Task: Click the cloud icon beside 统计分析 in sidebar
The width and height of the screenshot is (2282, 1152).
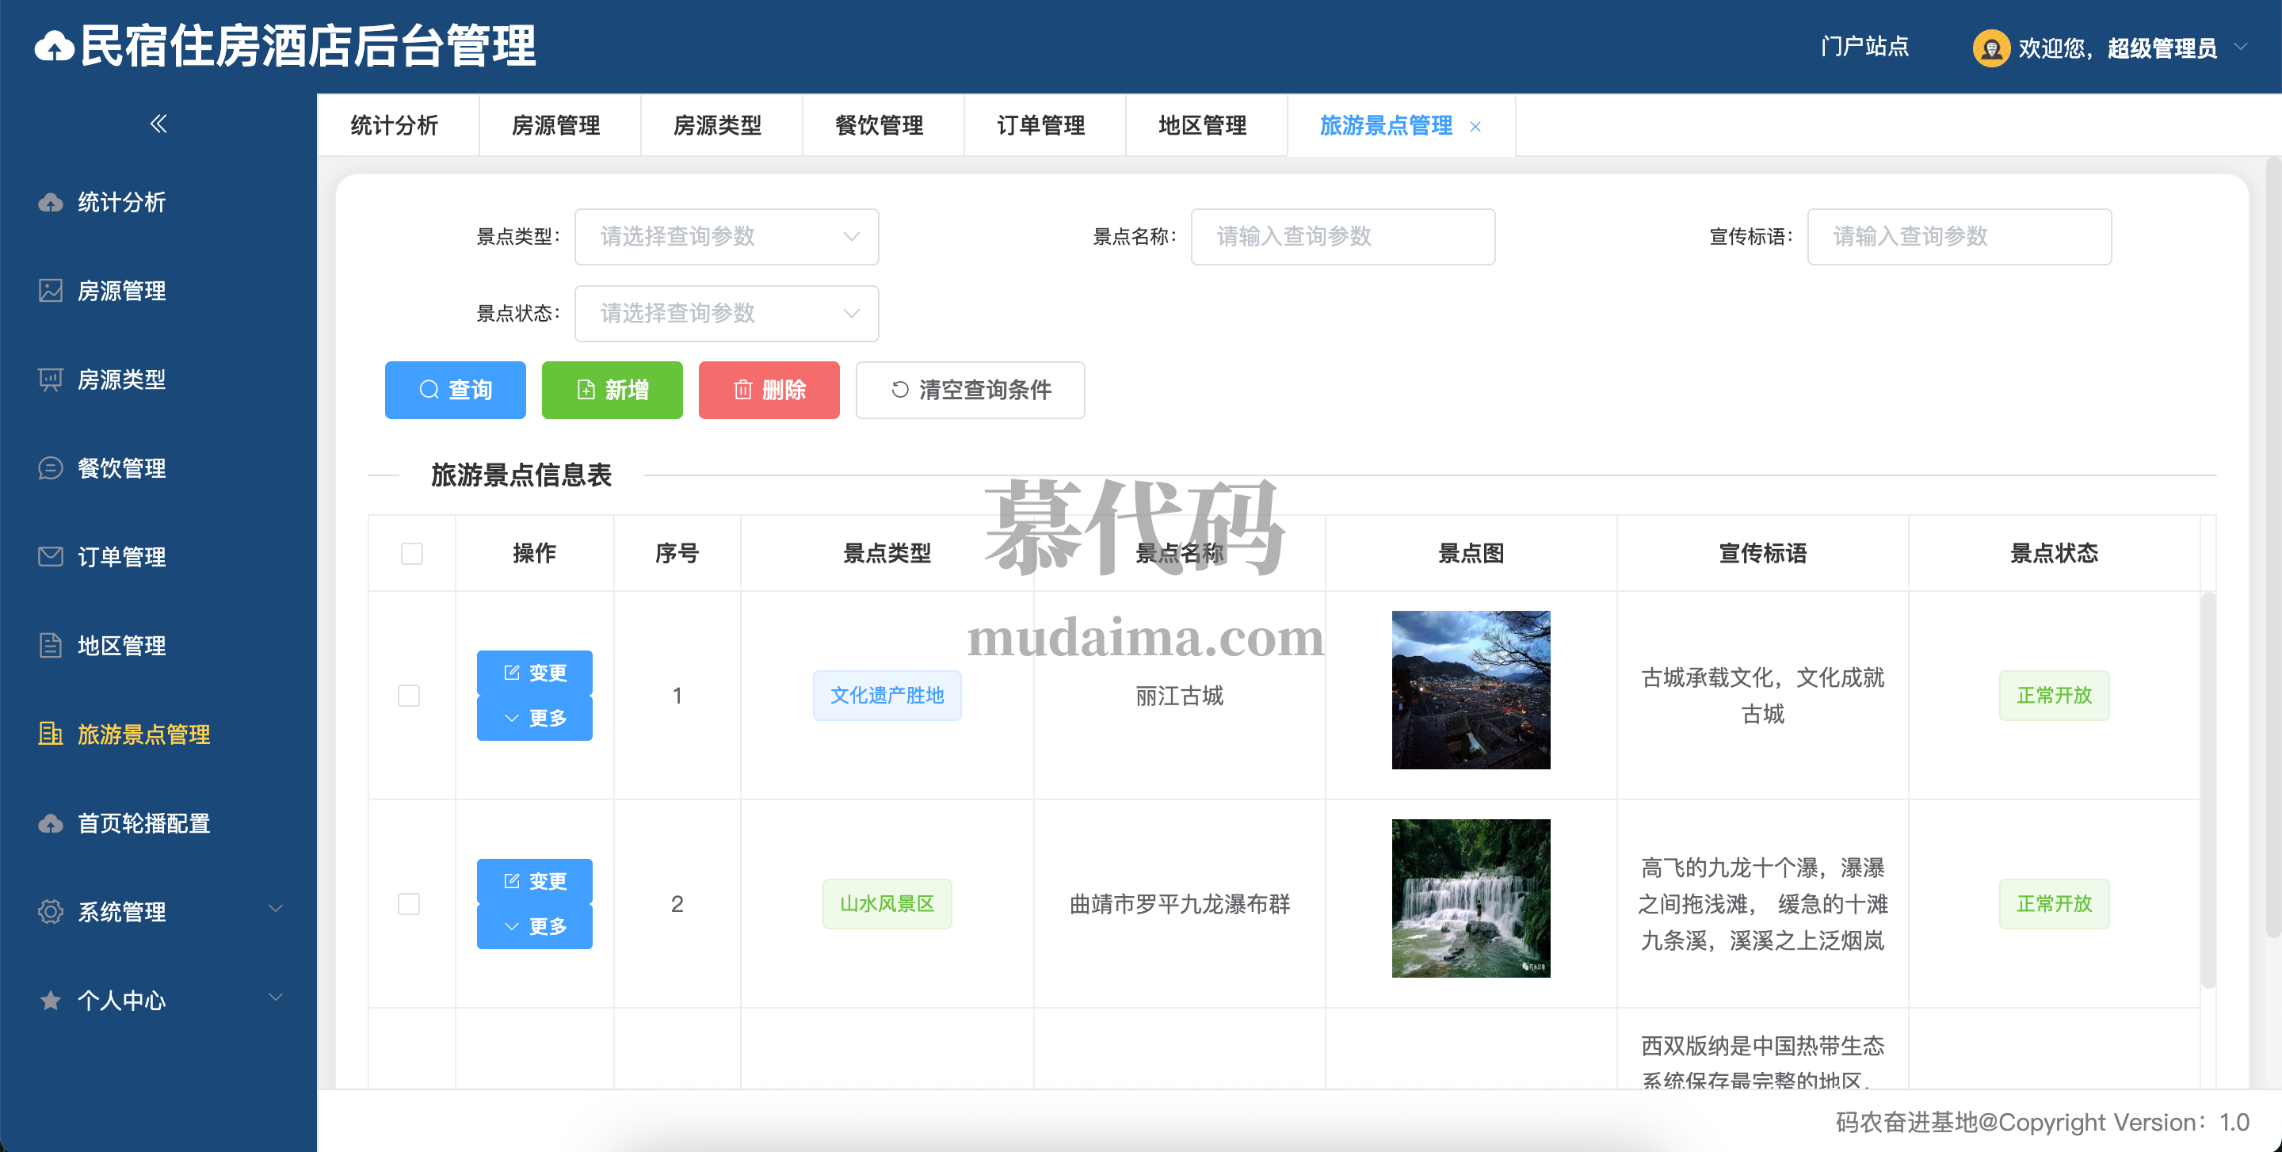Action: 51,203
